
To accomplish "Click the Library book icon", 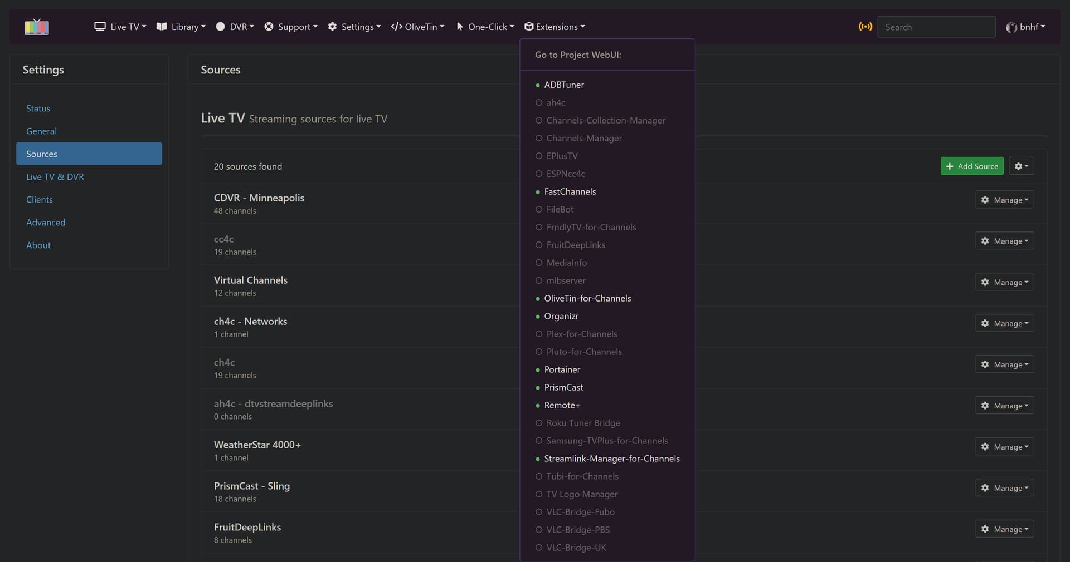I will click(162, 27).
